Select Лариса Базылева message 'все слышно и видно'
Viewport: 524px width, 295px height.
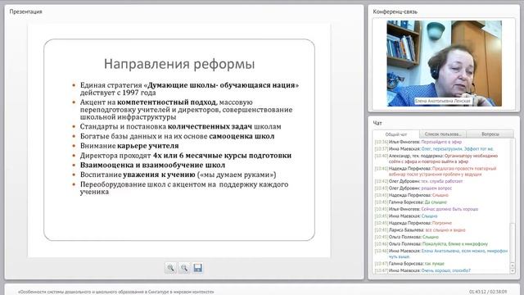click(420, 230)
